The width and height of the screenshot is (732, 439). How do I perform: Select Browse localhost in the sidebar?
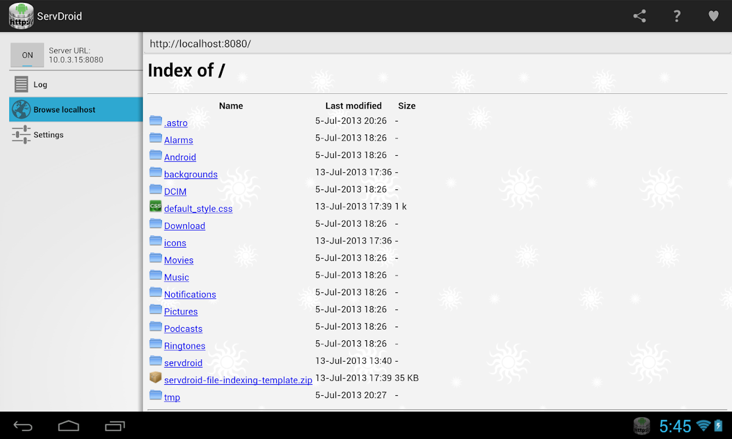click(76, 110)
